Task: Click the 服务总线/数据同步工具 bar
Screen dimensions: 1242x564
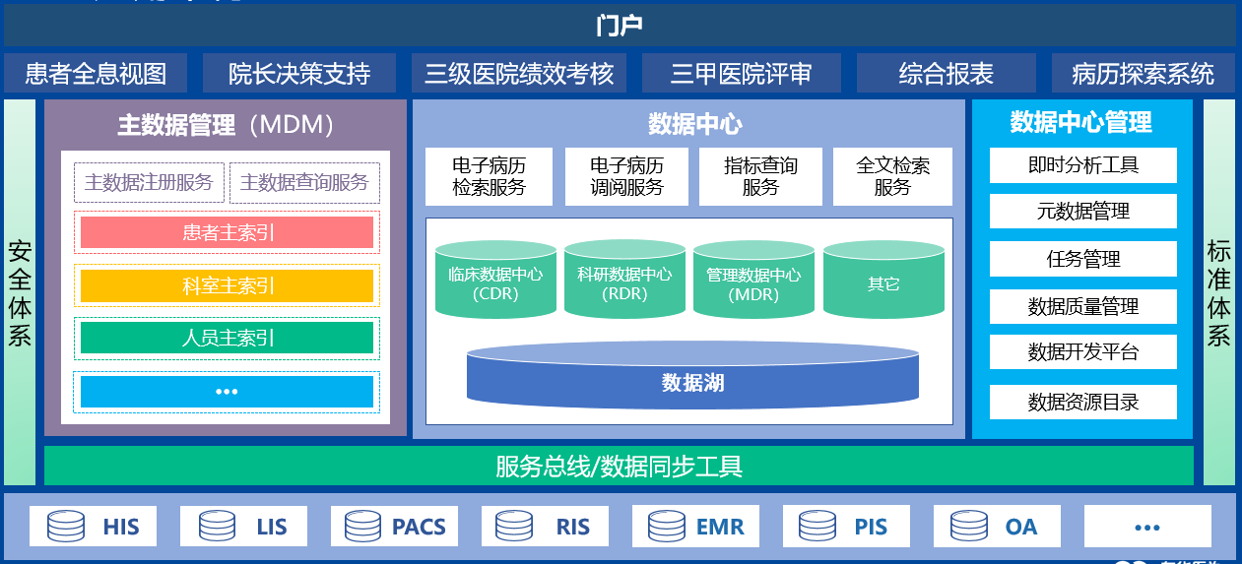Action: coord(619,466)
